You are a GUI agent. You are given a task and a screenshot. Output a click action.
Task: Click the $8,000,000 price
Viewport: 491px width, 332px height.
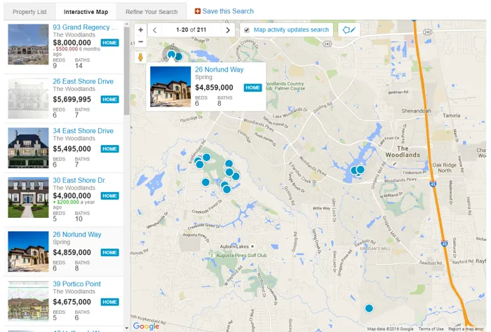pos(72,43)
